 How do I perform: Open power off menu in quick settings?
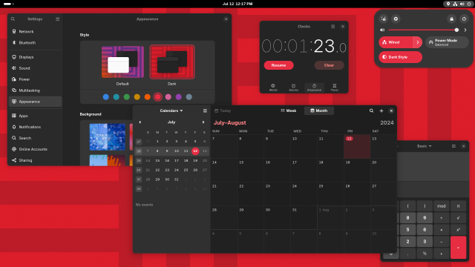click(x=464, y=19)
